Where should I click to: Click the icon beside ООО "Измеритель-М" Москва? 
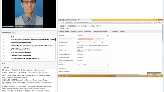point(4,59)
